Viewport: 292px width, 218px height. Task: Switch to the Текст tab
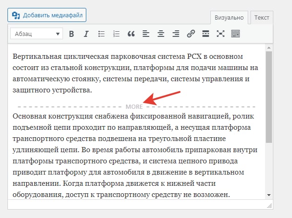262,18
